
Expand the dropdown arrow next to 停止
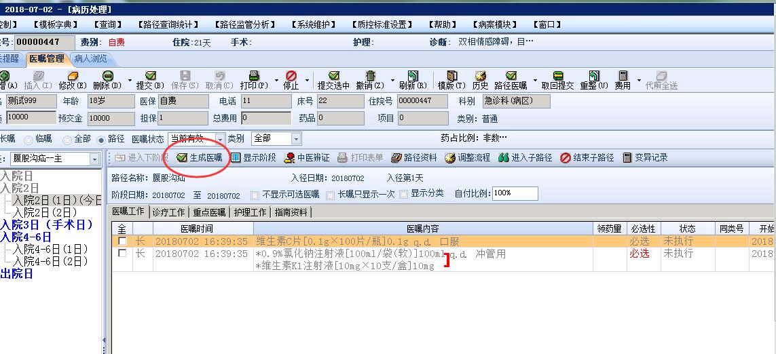308,80
